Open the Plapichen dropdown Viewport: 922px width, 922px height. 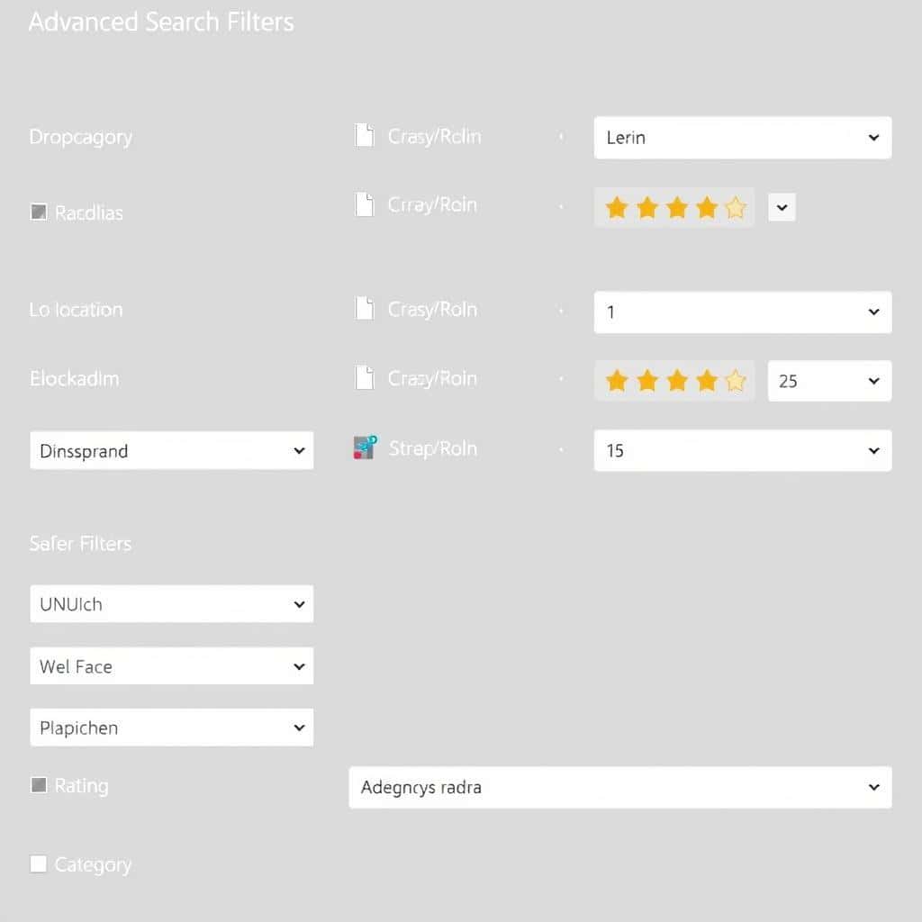tap(171, 728)
